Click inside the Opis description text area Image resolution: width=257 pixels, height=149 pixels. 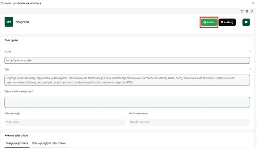127,80
